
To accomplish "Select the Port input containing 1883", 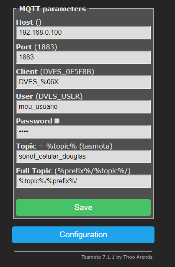I will point(83,57).
